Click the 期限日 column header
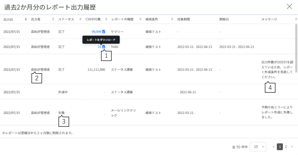Image resolution: width=298 pixels, height=155 pixels. (x=224, y=19)
